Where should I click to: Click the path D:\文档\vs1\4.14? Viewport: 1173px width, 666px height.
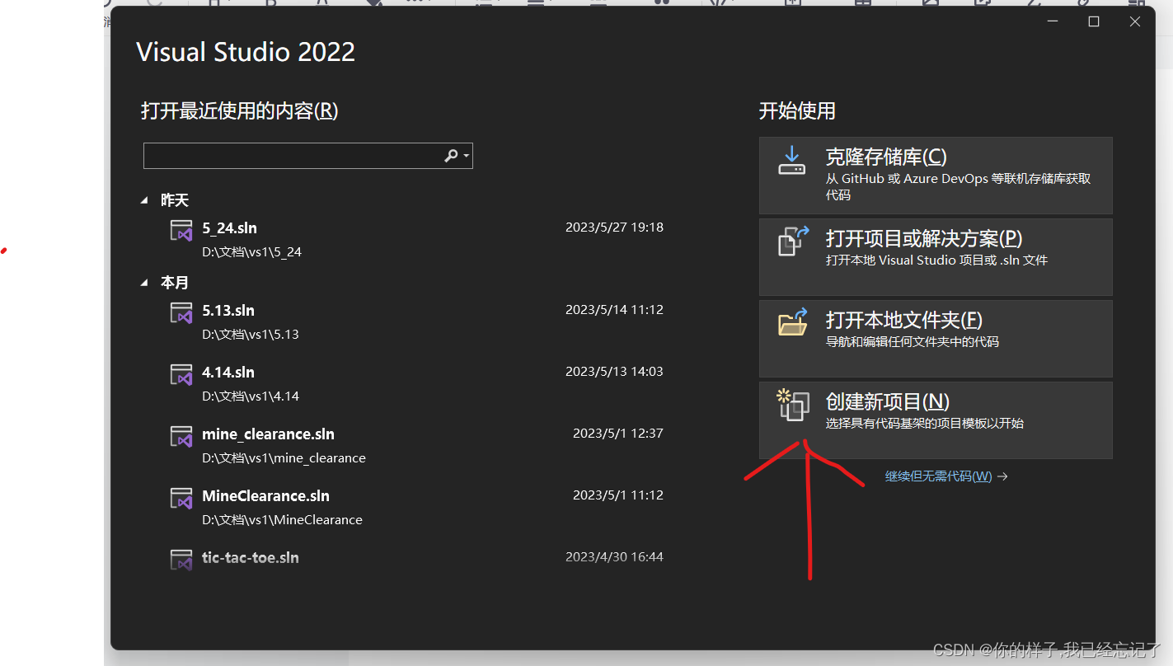click(250, 396)
